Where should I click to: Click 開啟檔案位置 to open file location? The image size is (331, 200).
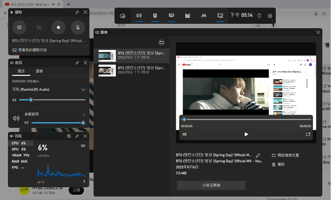point(285,155)
